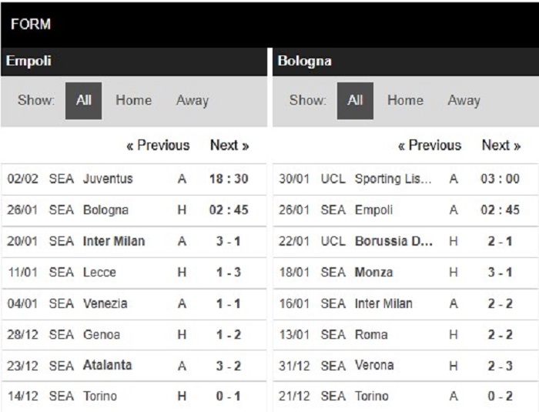The width and height of the screenshot is (539, 412).
Task: Go to Next Bologna matches page
Action: coord(501,145)
